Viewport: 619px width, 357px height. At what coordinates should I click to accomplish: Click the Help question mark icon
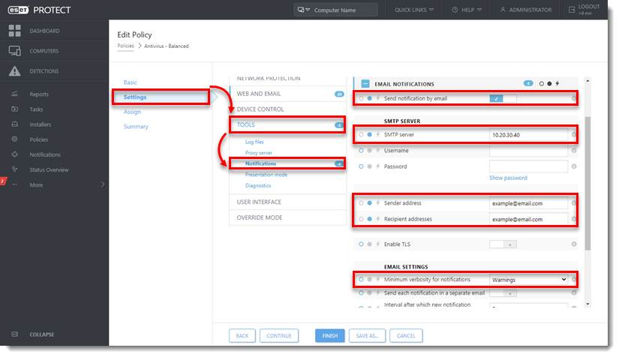point(455,10)
